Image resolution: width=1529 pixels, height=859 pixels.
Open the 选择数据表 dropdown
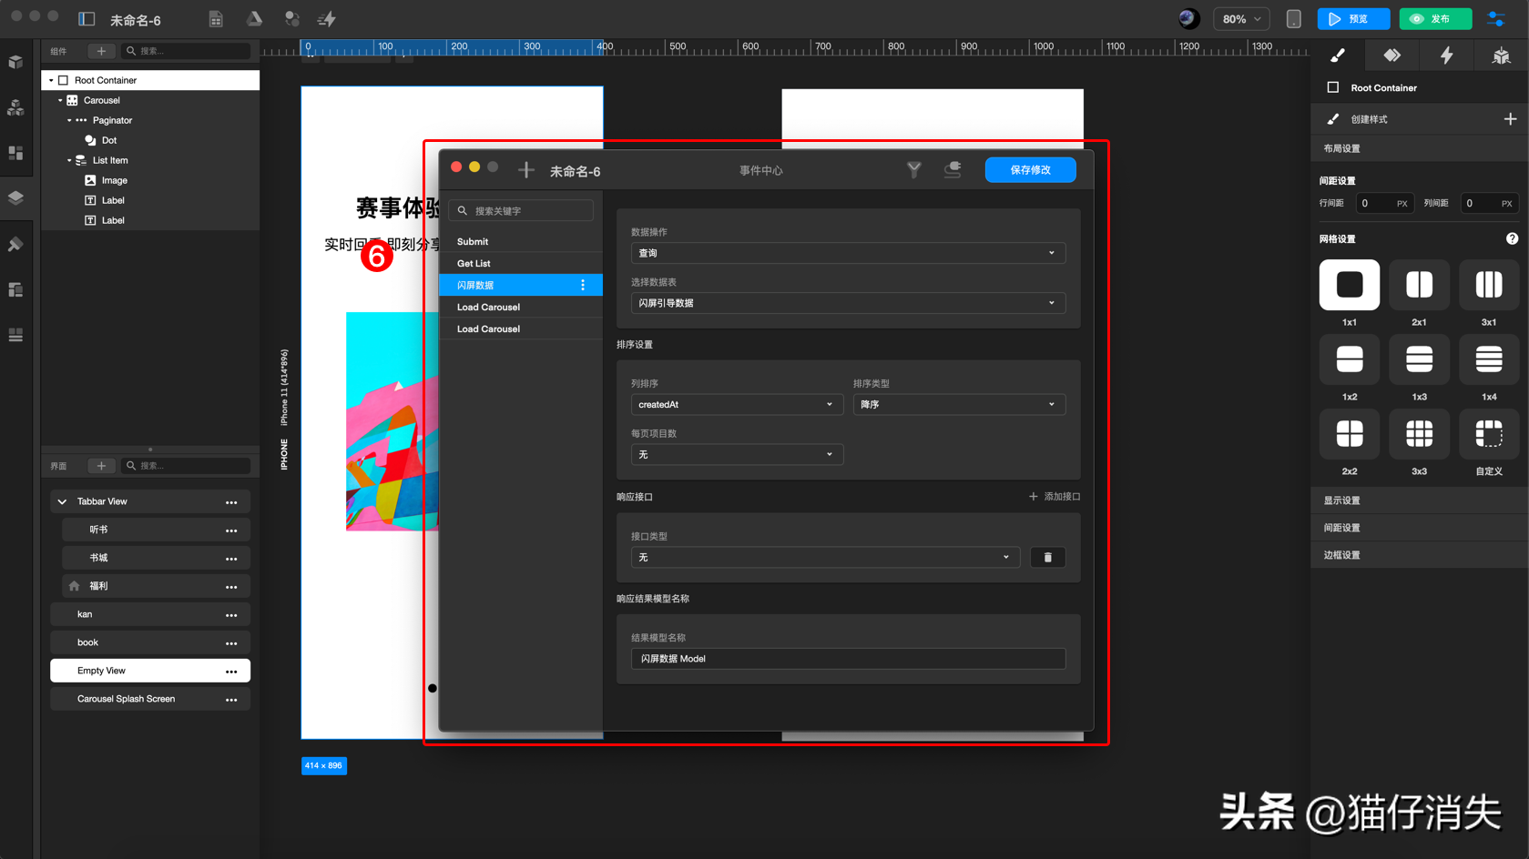[848, 303]
